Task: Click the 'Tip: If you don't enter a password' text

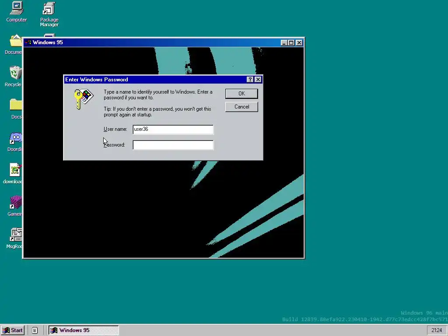Action: (157, 112)
